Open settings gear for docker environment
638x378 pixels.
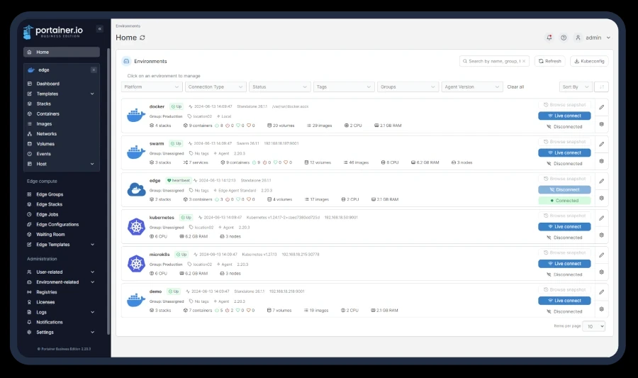601,124
